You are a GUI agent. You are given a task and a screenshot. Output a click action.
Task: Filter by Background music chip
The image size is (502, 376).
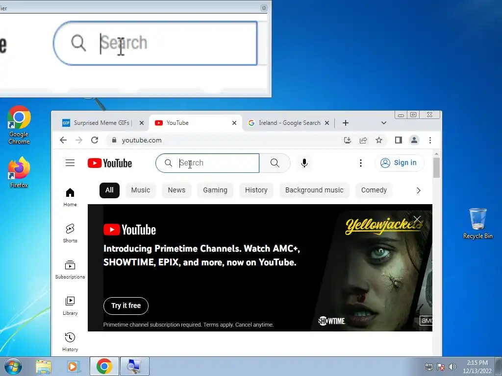click(x=314, y=190)
